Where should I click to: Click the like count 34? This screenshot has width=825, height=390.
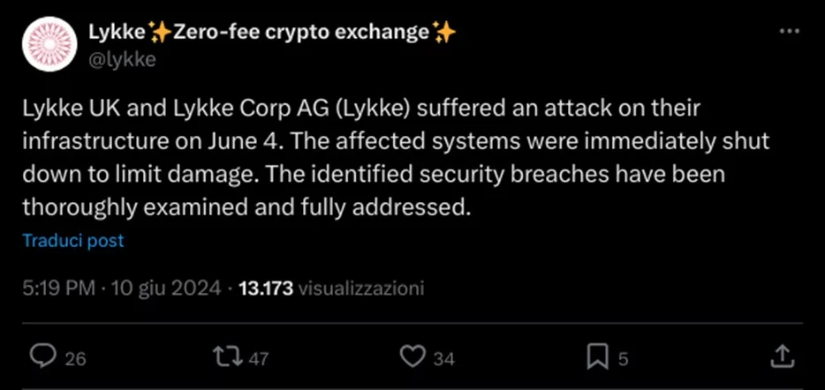443,358
